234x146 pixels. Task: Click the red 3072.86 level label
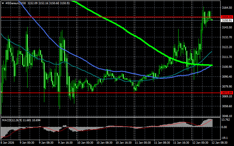pyautogui.click(x=227, y=93)
